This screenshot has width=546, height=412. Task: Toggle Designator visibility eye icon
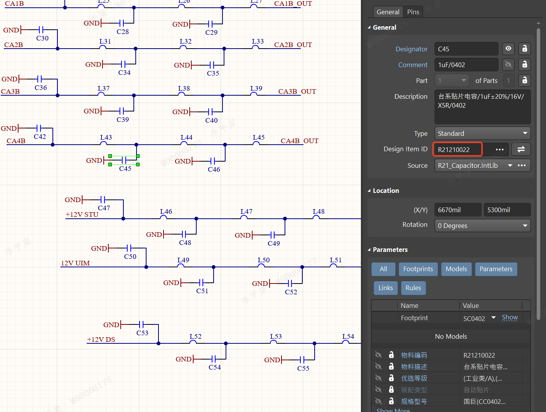508,49
